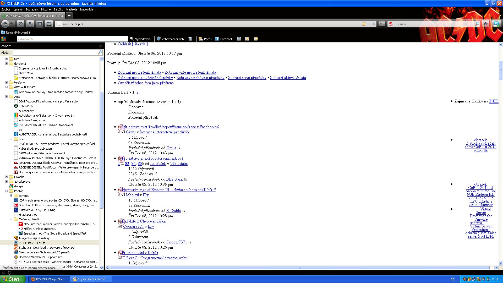Viewport: 503px width, 283px height.
Task: Expand the telefony bookmarks folder
Action: tap(7, 83)
